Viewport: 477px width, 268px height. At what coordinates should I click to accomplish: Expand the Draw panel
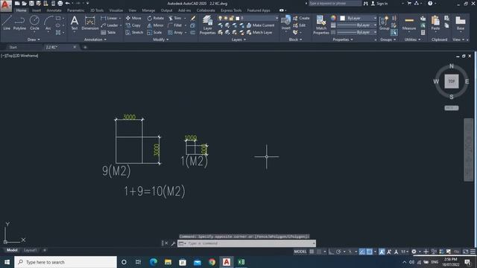34,39
